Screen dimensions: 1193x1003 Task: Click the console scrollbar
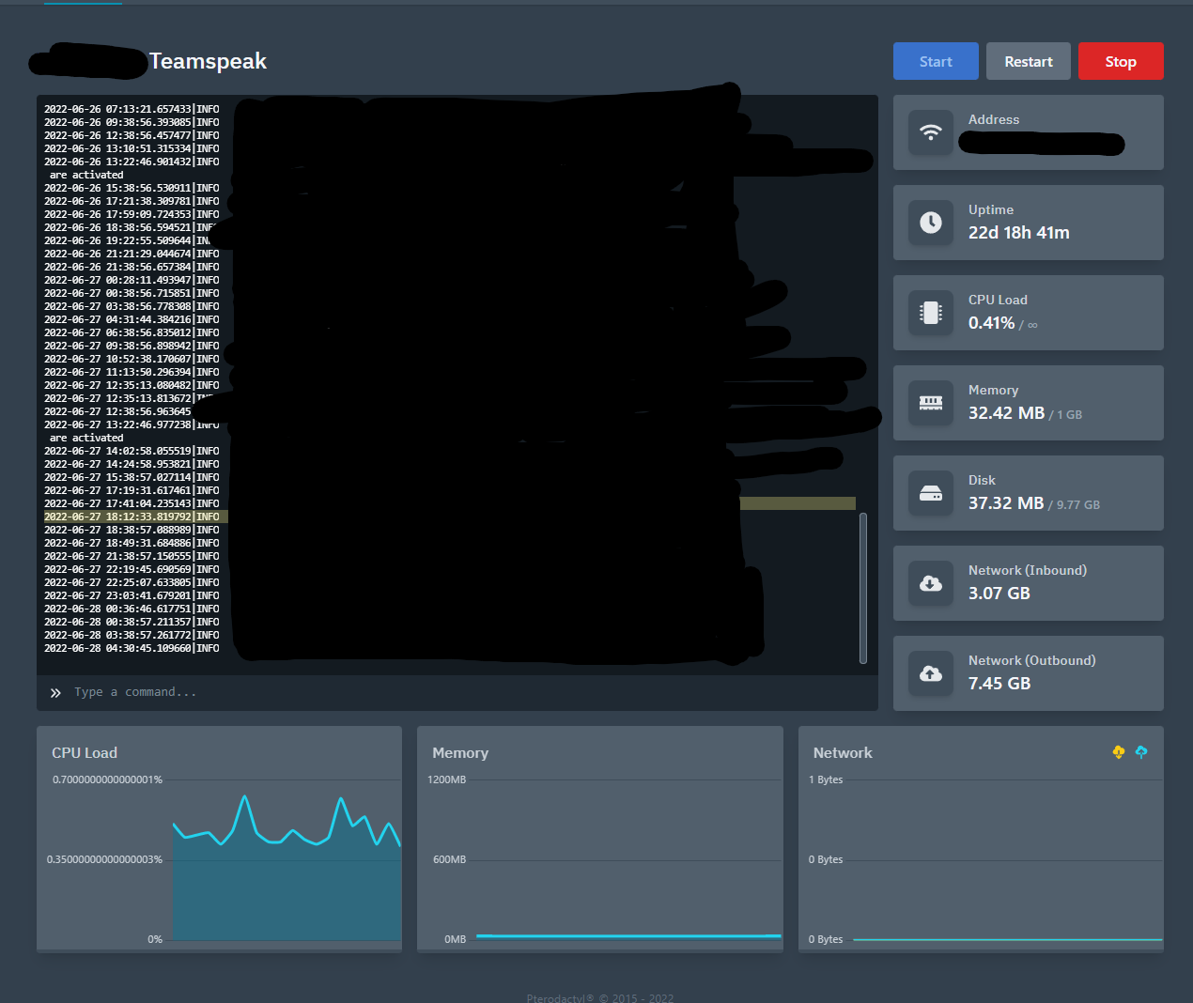coord(863,589)
